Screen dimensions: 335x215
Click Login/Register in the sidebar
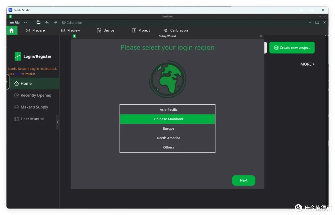click(x=38, y=57)
